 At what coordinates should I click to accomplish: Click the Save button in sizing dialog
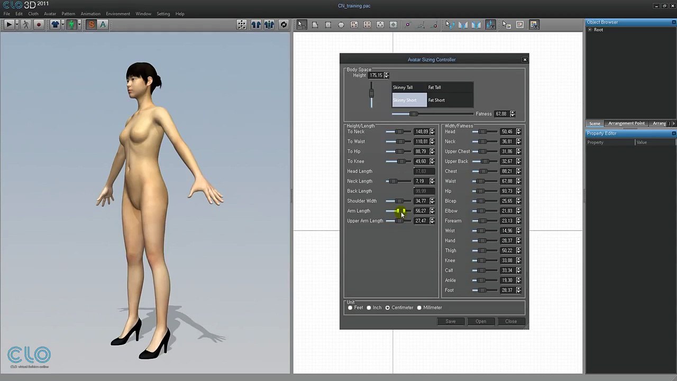(x=450, y=321)
